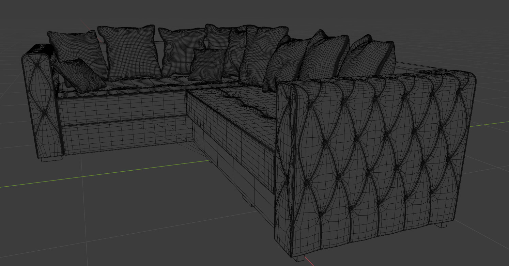The image size is (509, 266).
Task: Select the long chaise seat cushion
Action: click(238, 106)
